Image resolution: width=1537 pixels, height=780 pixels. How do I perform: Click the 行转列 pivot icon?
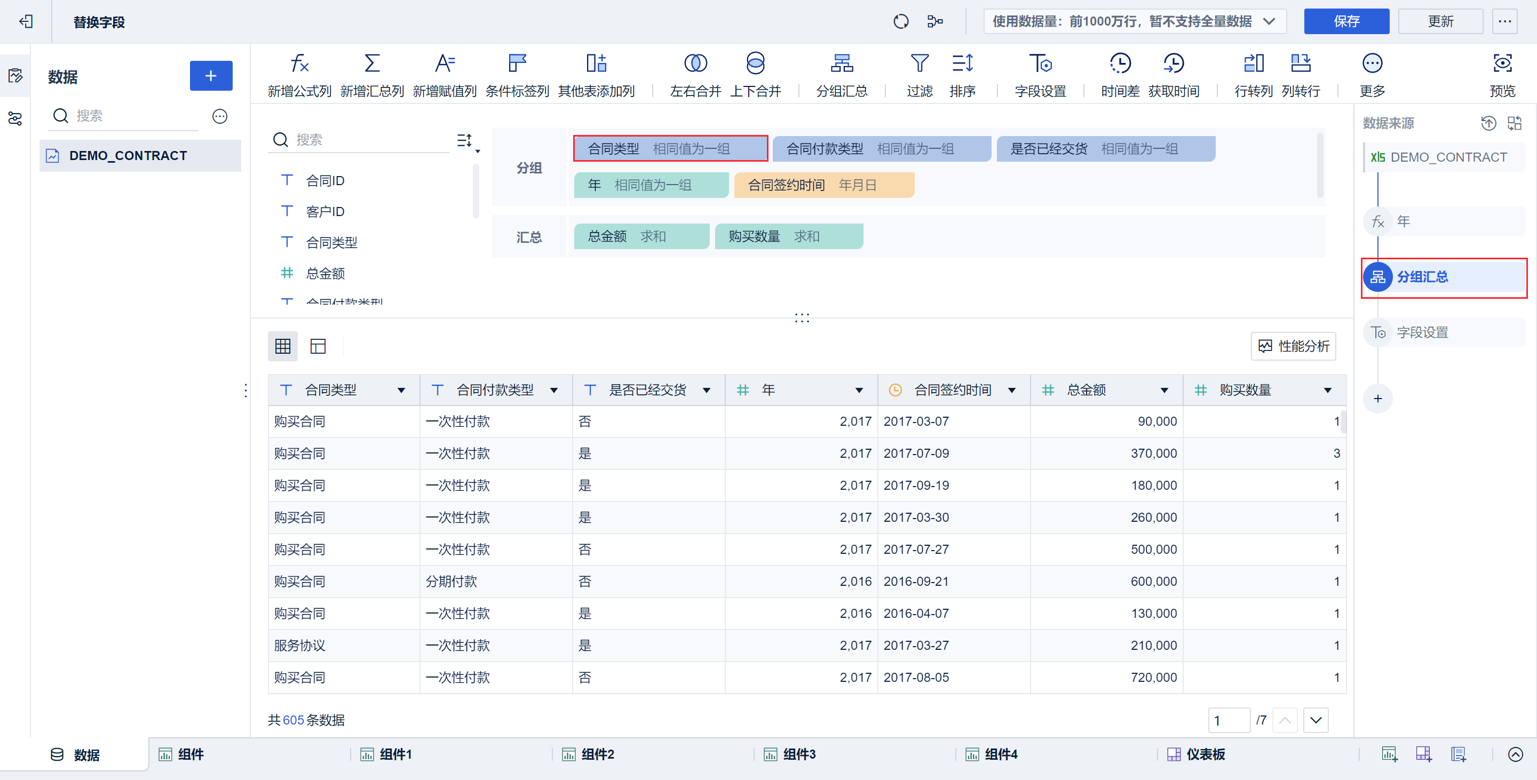1253,63
